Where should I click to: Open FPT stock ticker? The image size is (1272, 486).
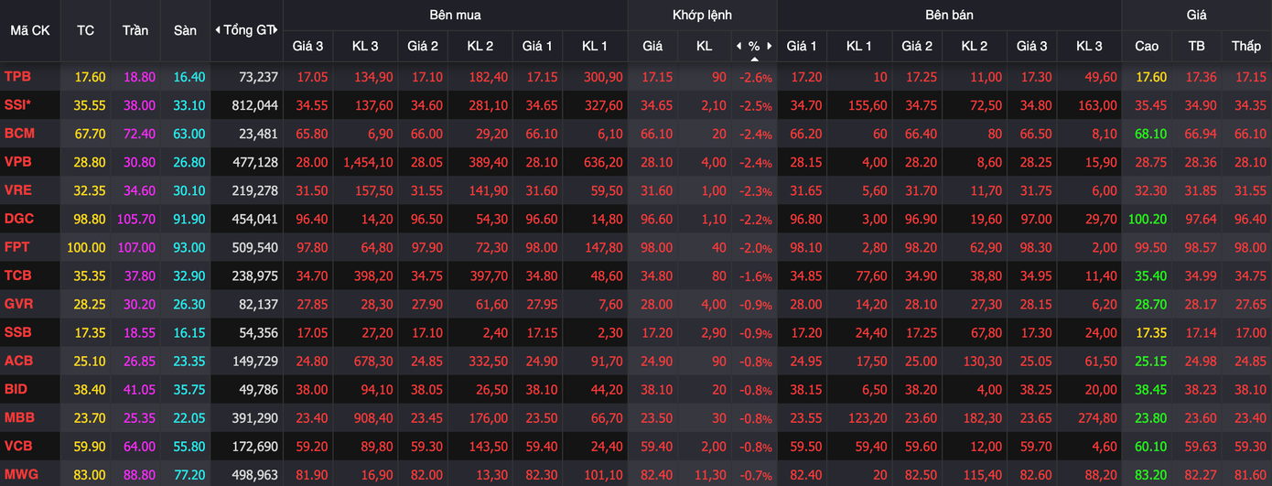tap(16, 247)
